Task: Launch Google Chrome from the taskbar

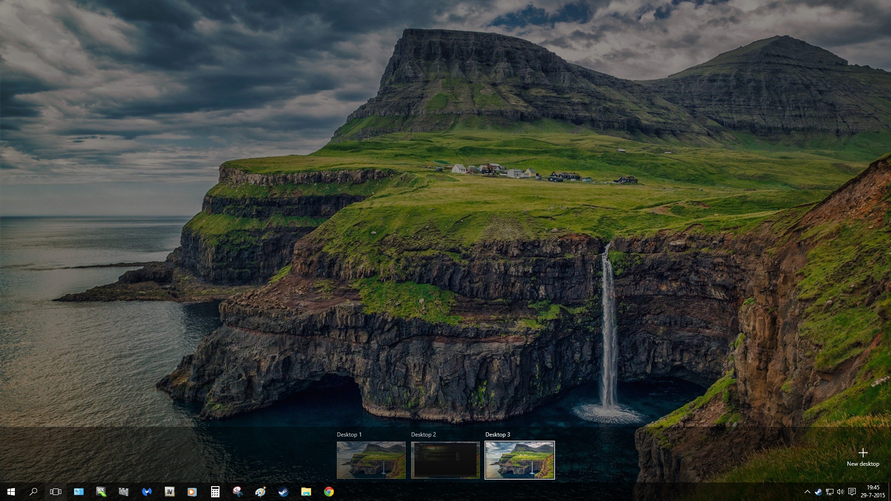Action: click(x=329, y=492)
